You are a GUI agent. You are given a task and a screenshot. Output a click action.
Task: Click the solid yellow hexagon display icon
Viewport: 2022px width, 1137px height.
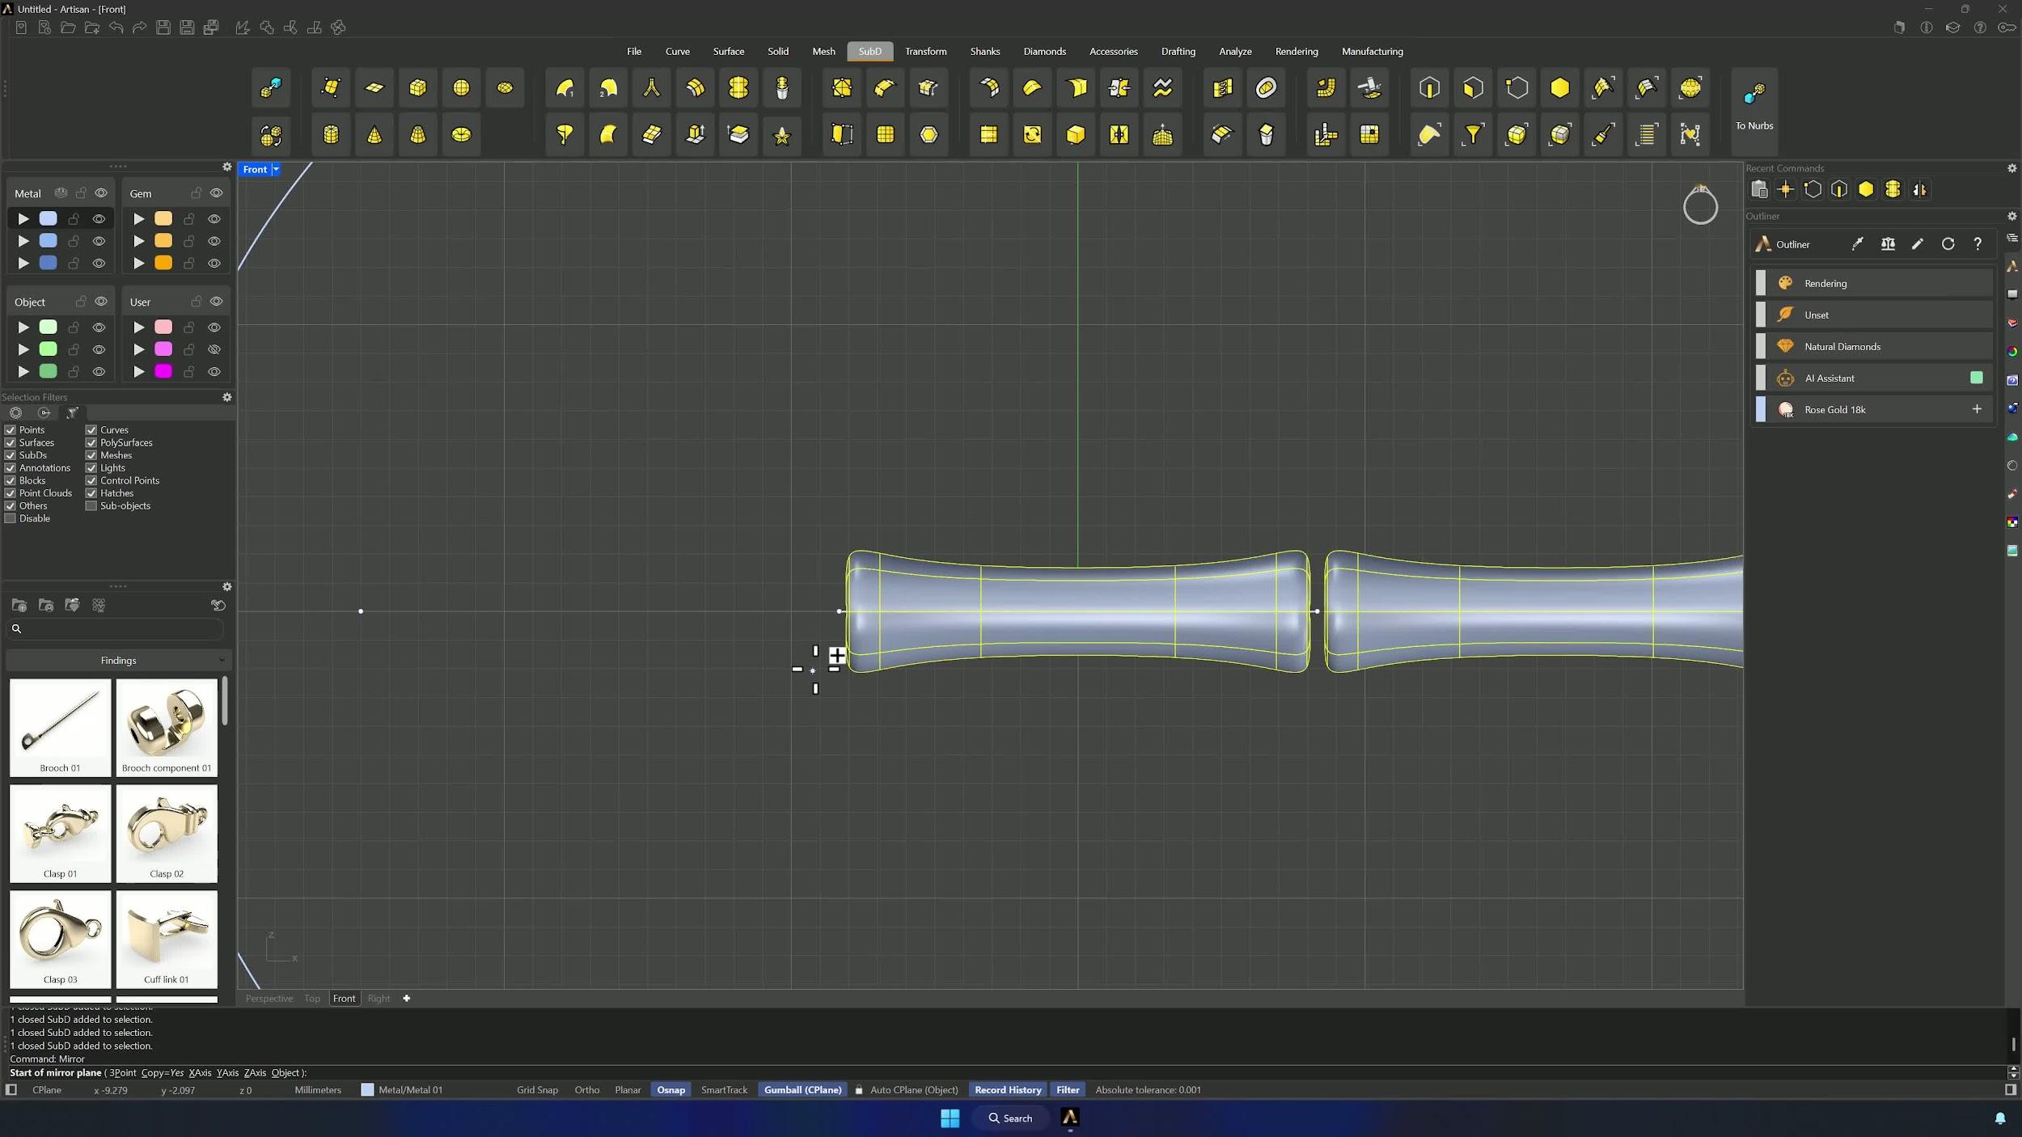tap(1559, 88)
